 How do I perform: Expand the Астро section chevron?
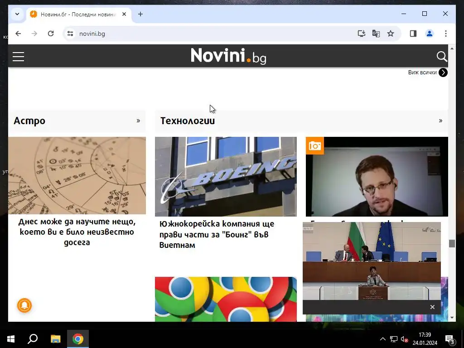138,121
